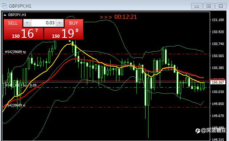This screenshot has width=229, height=141.
Task: Click the current price label 150.167
Action: [218, 82]
